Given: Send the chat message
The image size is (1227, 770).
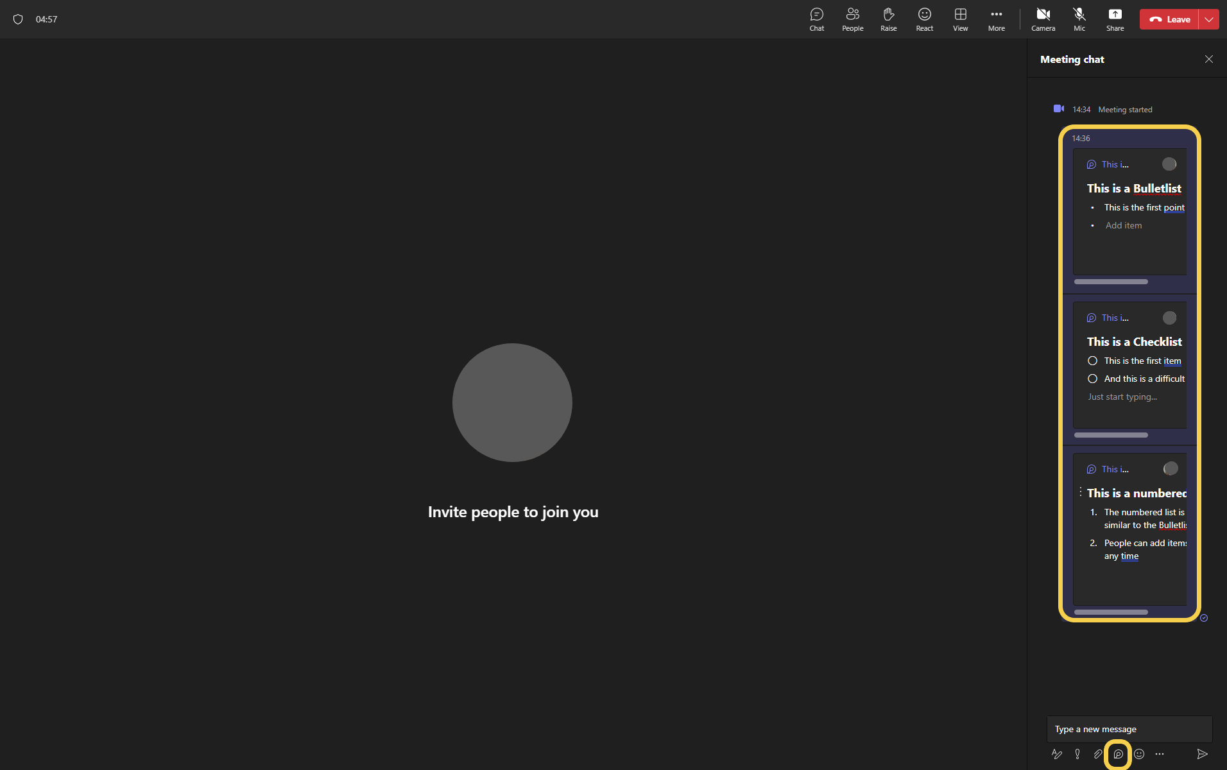Looking at the screenshot, I should click(x=1202, y=754).
